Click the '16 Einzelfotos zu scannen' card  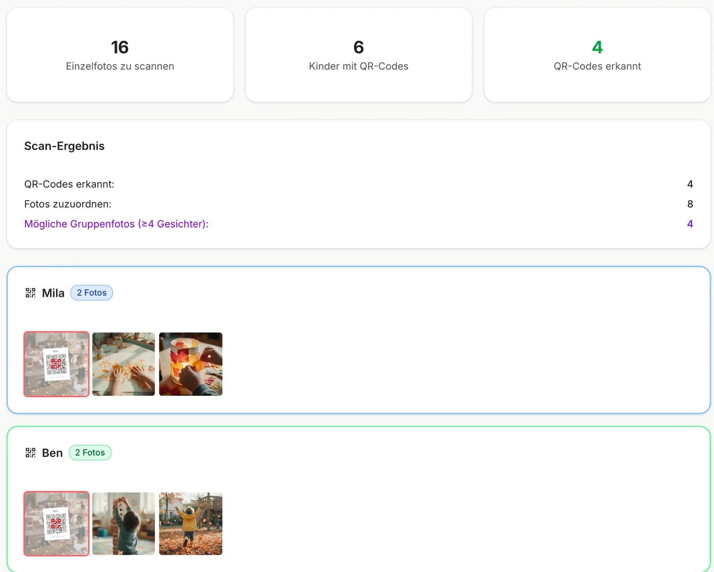(x=120, y=55)
